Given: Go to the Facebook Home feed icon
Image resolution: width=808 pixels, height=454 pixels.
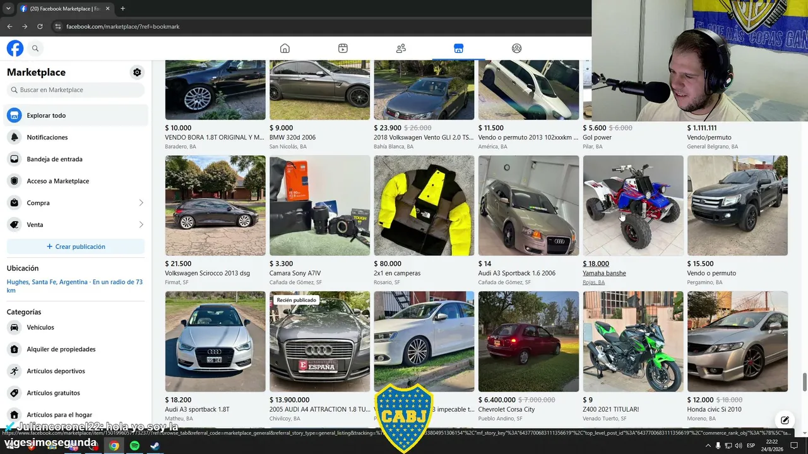Looking at the screenshot, I should (x=285, y=49).
